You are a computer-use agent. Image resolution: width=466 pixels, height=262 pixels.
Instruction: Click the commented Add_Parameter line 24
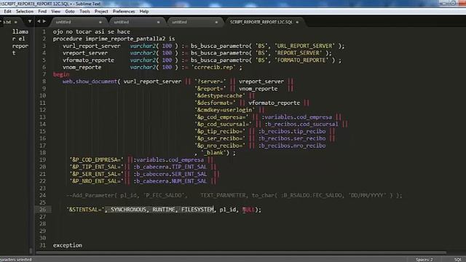[x=234, y=195]
